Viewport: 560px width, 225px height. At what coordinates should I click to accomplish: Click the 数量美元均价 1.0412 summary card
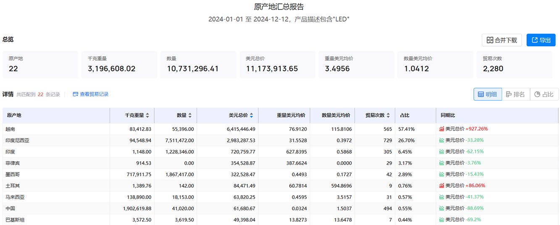(435, 65)
